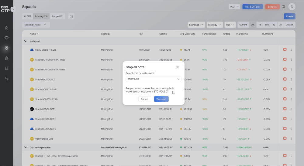Open the Exchange filter dropdown
Screen dimensions: 304x166
(196, 25)
